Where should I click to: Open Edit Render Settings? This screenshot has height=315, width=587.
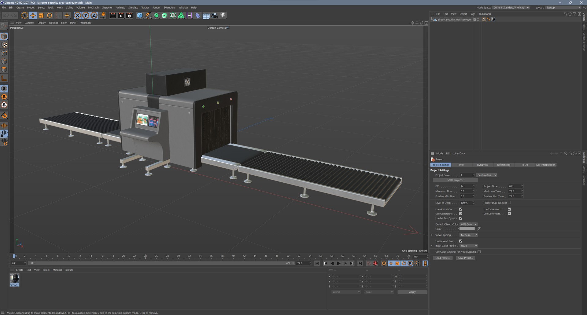(x=129, y=15)
